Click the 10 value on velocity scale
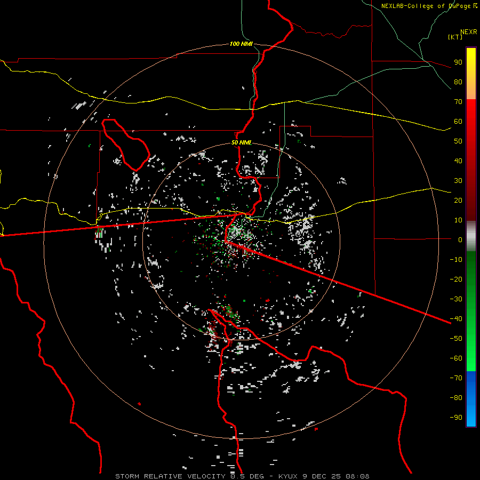 tap(458, 220)
